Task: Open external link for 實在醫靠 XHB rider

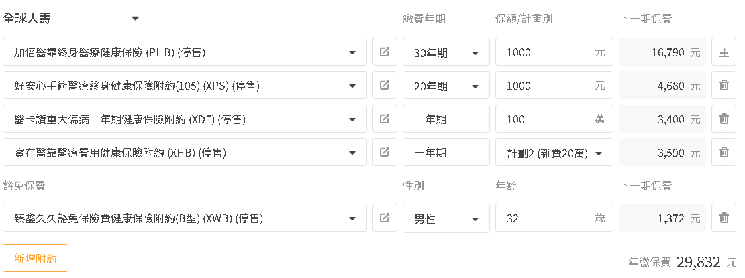Action: (385, 152)
